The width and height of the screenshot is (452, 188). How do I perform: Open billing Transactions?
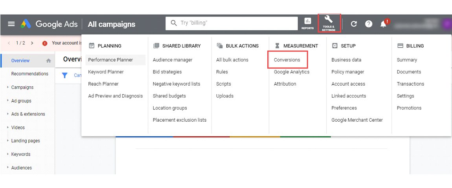[410, 84]
